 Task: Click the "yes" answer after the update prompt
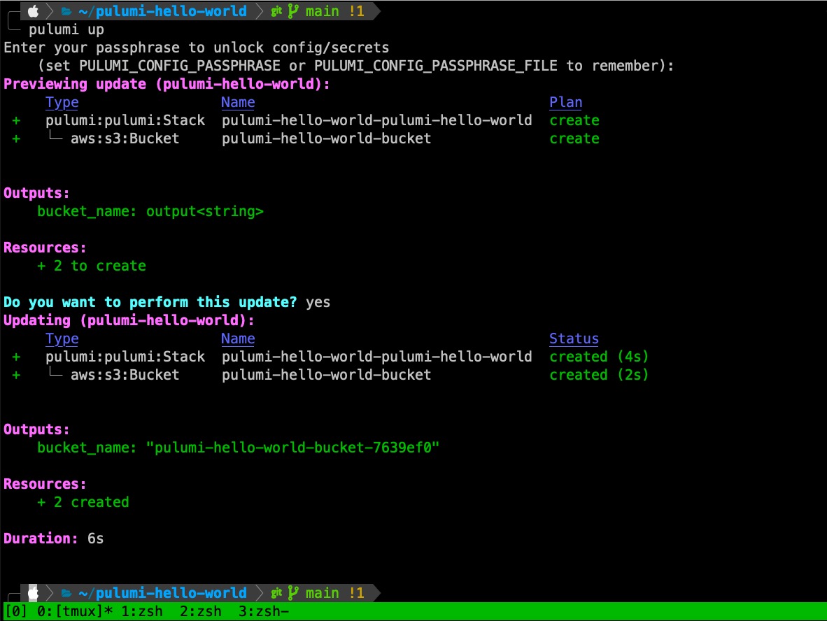pos(318,302)
